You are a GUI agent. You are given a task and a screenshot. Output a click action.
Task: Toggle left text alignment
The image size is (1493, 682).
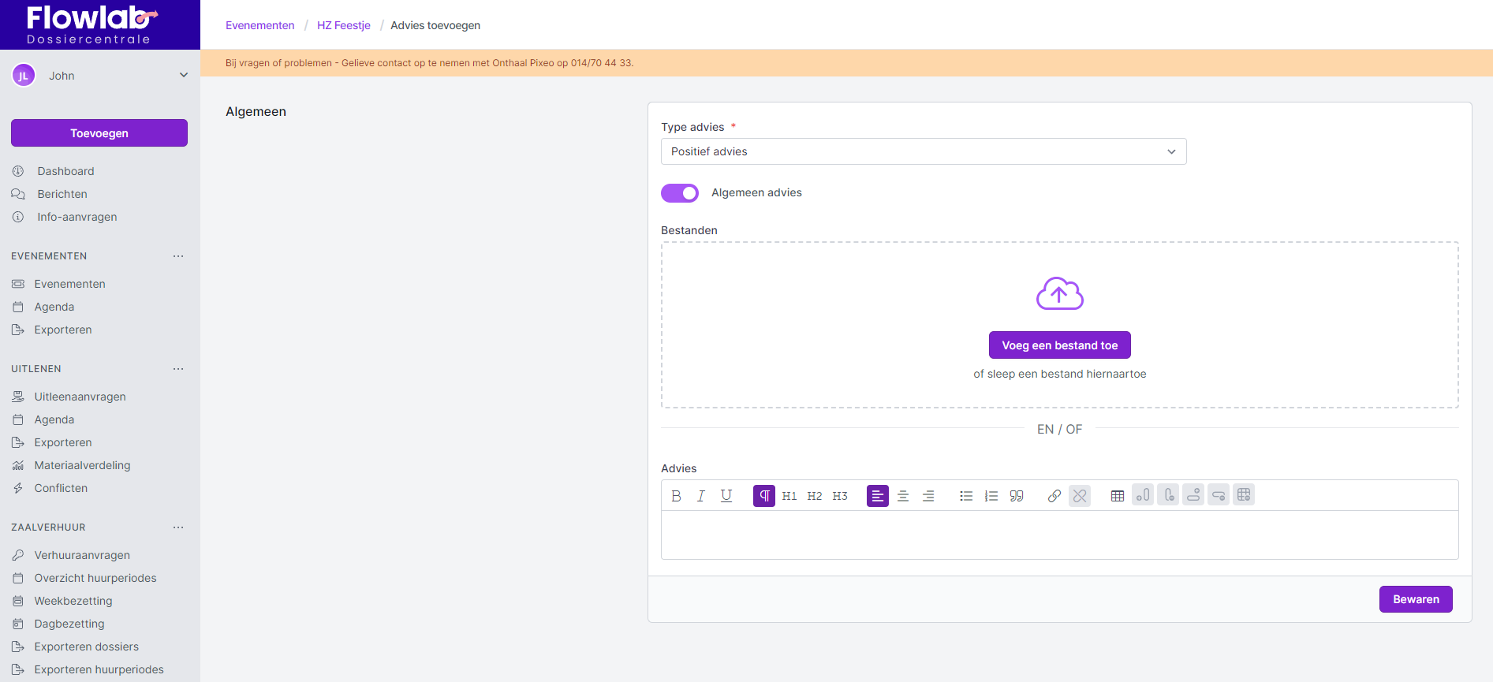pyautogui.click(x=878, y=496)
